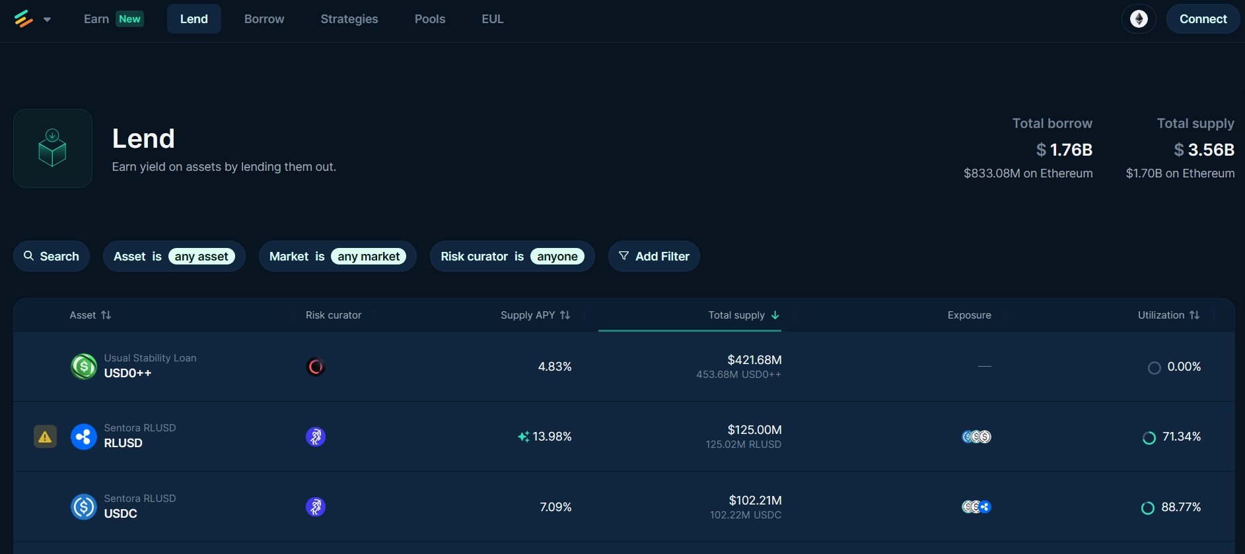Click the risk curator icon for USD0++
Image resolution: width=1245 pixels, height=554 pixels.
tap(316, 367)
